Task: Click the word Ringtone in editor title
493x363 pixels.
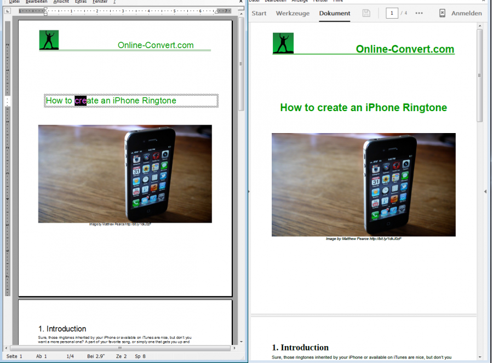Action: pyautogui.click(x=159, y=101)
